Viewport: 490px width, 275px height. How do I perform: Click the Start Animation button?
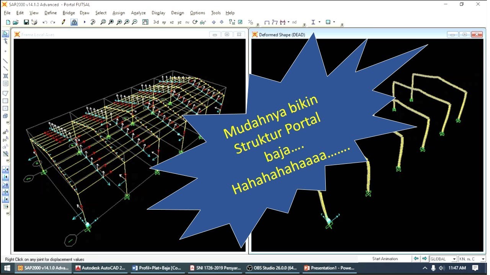click(x=385, y=259)
